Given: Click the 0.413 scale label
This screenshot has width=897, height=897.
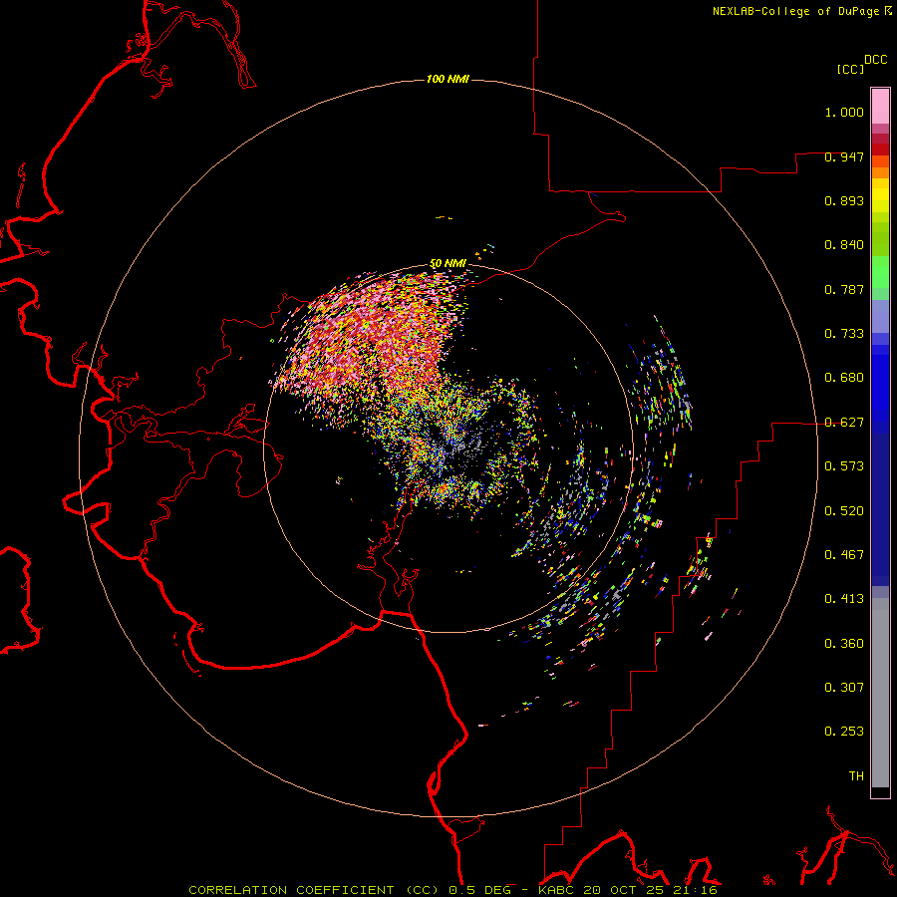Looking at the screenshot, I should (x=844, y=599).
